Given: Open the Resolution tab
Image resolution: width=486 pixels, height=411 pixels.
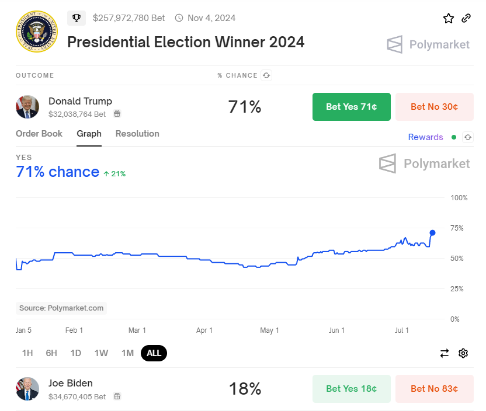Looking at the screenshot, I should (x=137, y=134).
